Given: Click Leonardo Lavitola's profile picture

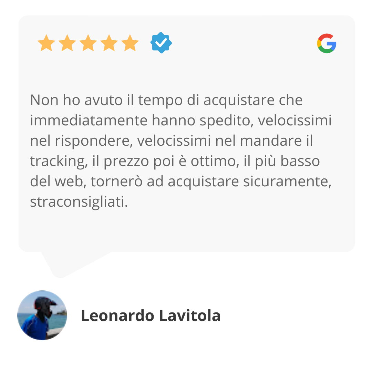Looking at the screenshot, I should pyautogui.click(x=42, y=315).
